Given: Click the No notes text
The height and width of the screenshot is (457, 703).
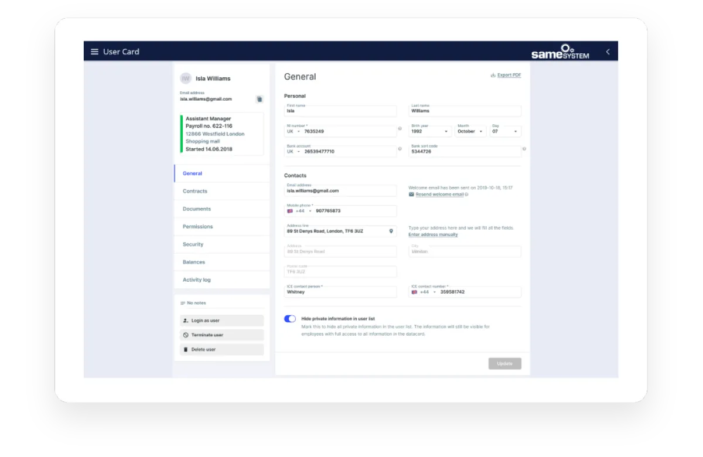Looking at the screenshot, I should [x=196, y=303].
